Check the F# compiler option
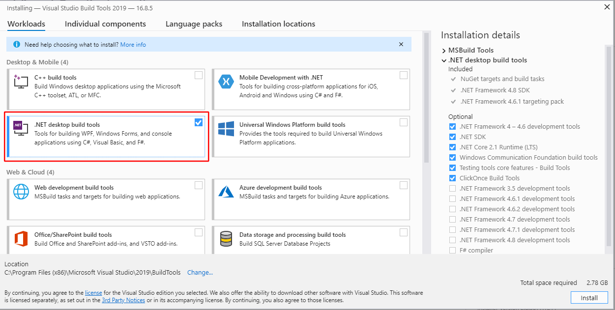The image size is (615, 310). tap(452, 251)
